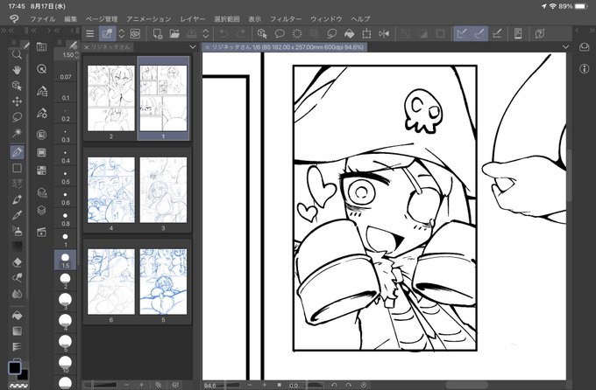Click the up-down arrows beside page manager button
The width and height of the screenshot is (596, 390).
click(x=121, y=34)
